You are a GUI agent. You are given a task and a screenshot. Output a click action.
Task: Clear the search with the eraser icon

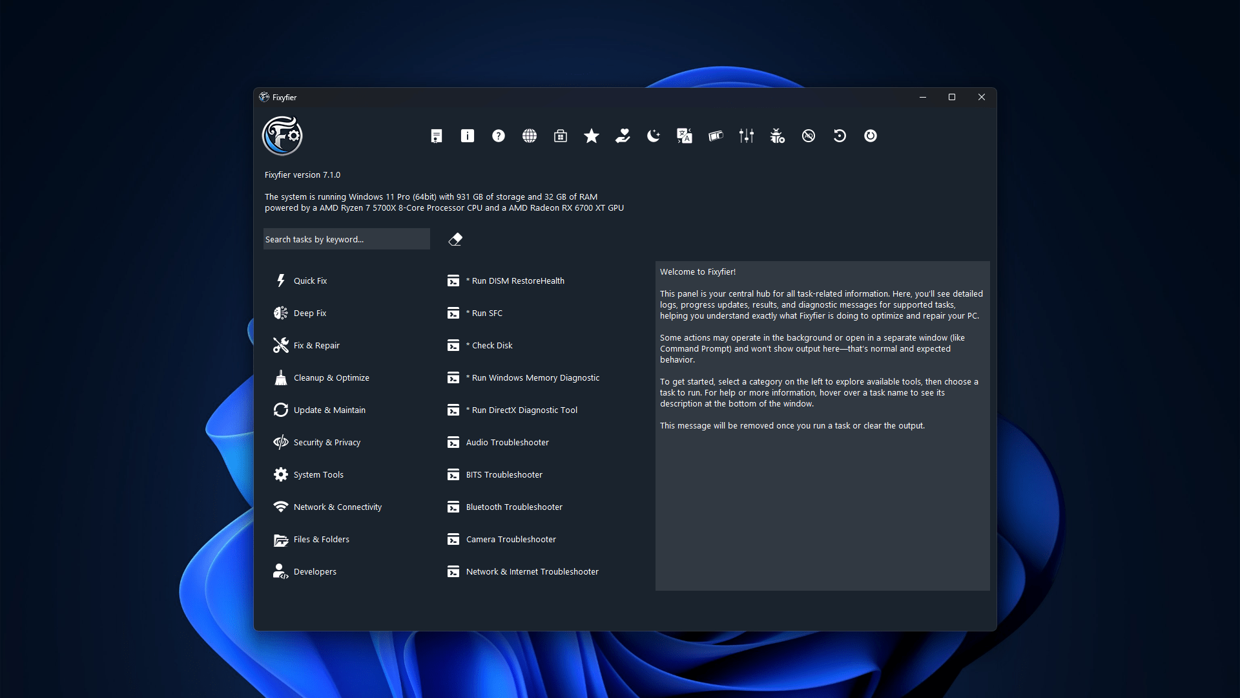coord(455,238)
